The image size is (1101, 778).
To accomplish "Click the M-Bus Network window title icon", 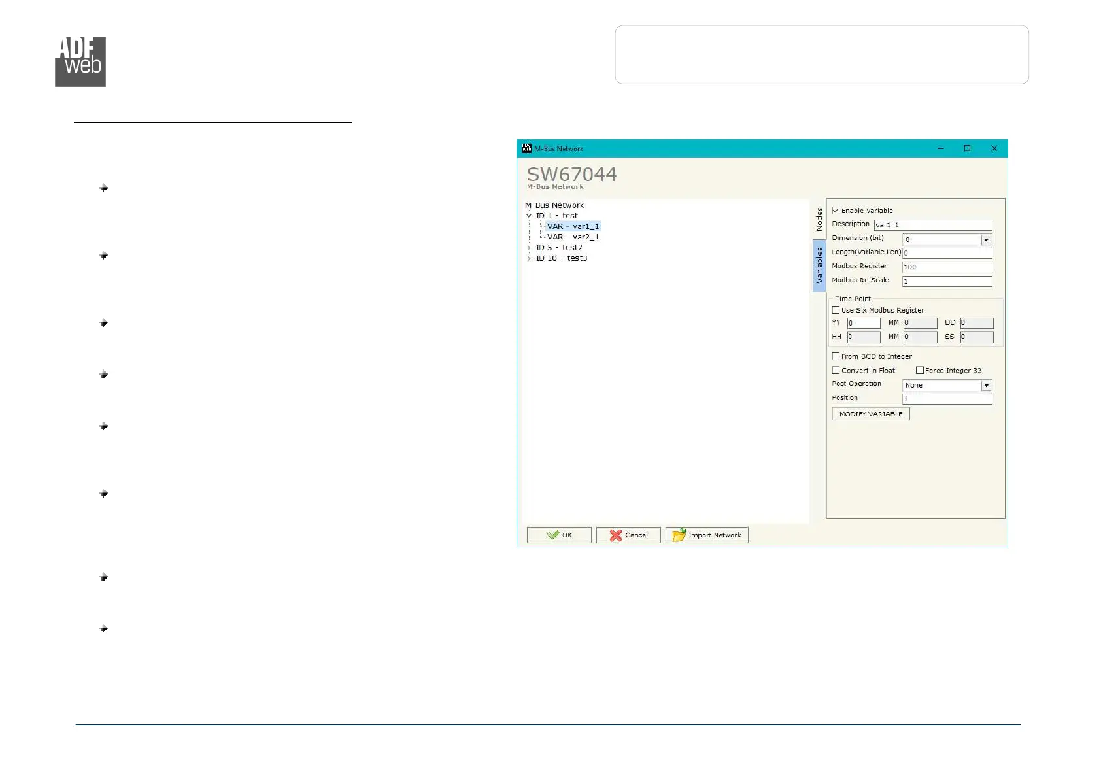I will [x=527, y=148].
